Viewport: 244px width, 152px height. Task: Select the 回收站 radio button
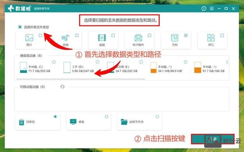point(55,117)
